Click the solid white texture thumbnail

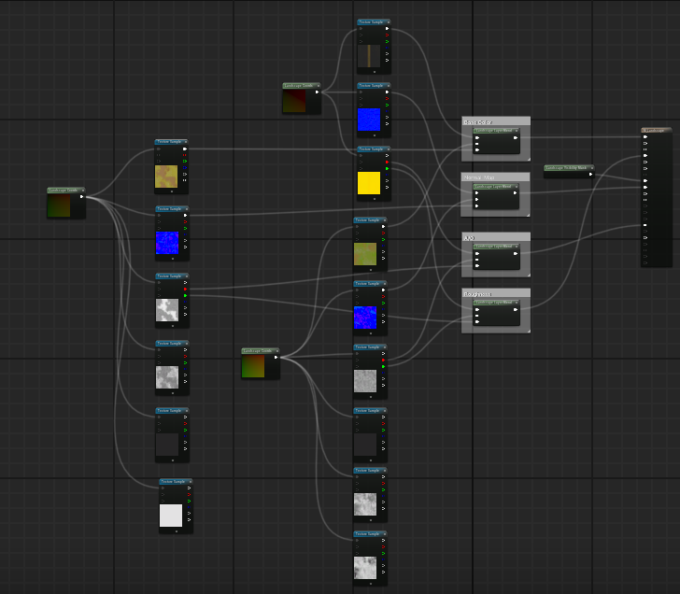171,516
